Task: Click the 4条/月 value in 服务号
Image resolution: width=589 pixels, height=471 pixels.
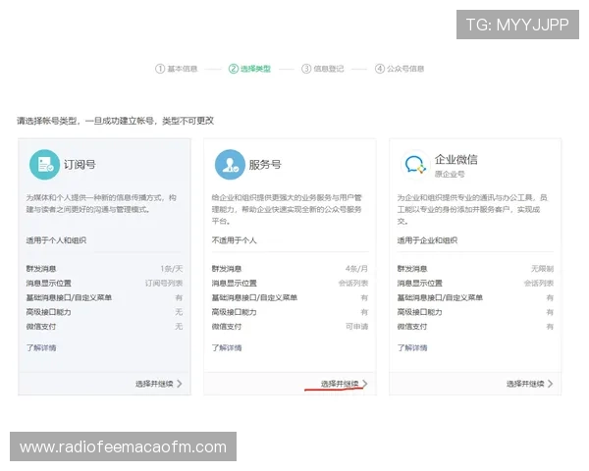Action: click(357, 269)
